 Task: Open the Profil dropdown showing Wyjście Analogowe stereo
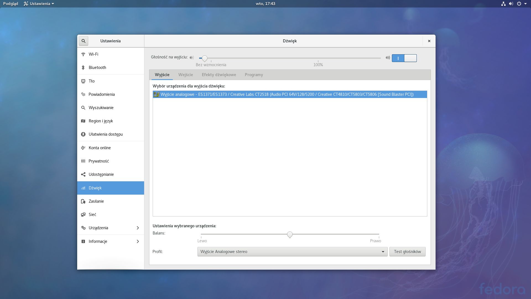pos(292,252)
